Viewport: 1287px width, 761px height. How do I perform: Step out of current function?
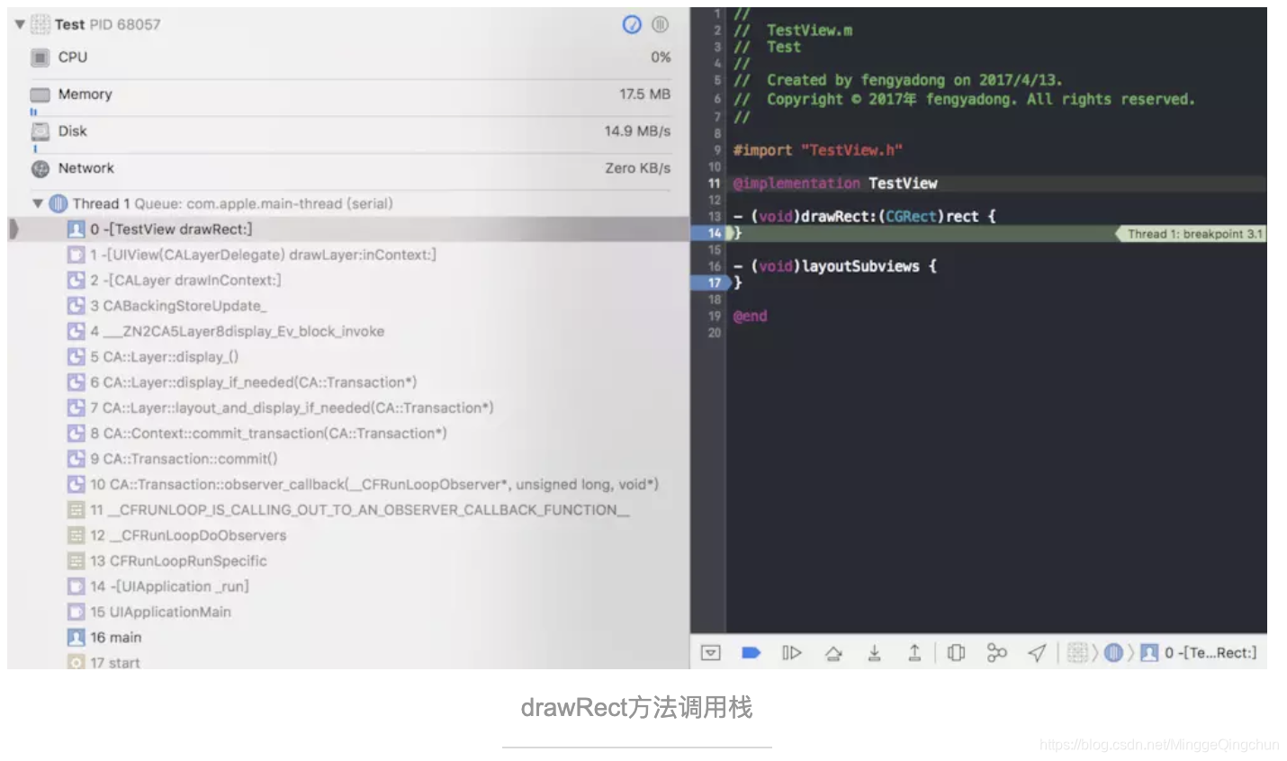914,653
